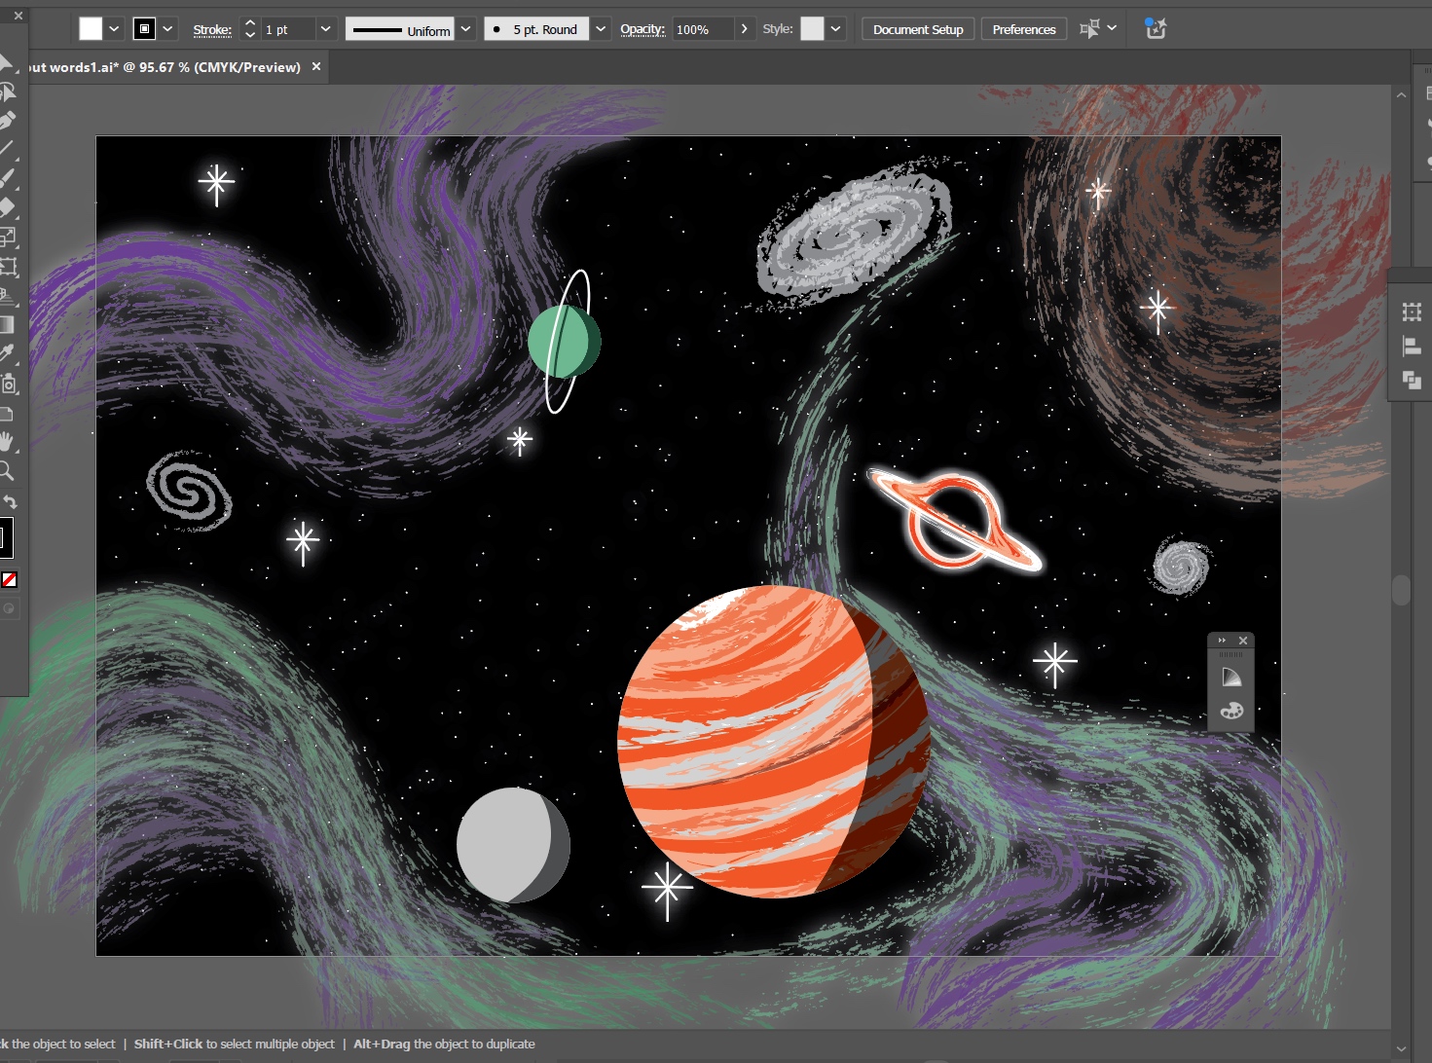1432x1063 pixels.
Task: Select the Paintbrush tool in the toolbar
Action: (x=7, y=178)
